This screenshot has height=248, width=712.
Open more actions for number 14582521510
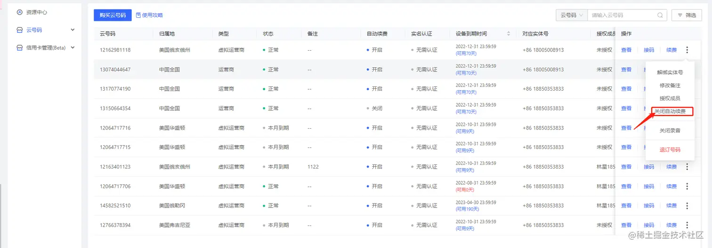[x=687, y=206]
